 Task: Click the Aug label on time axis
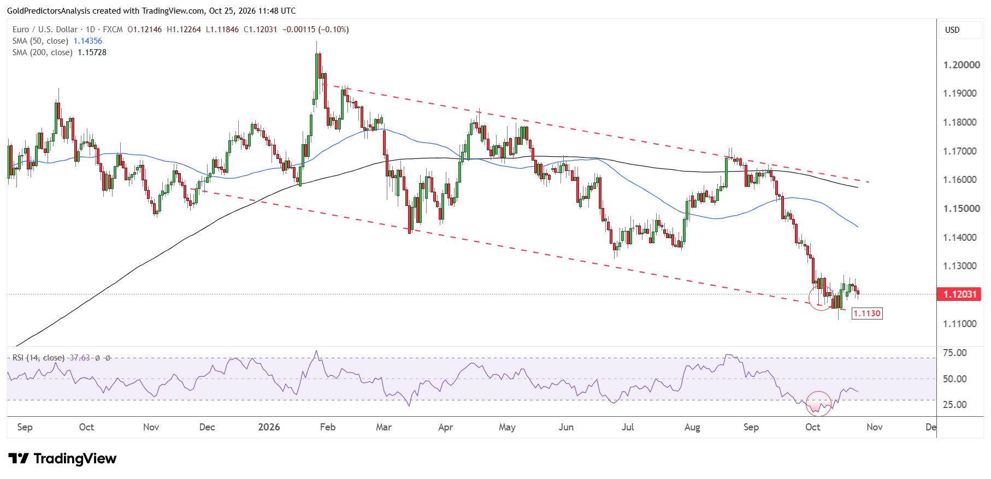click(692, 427)
